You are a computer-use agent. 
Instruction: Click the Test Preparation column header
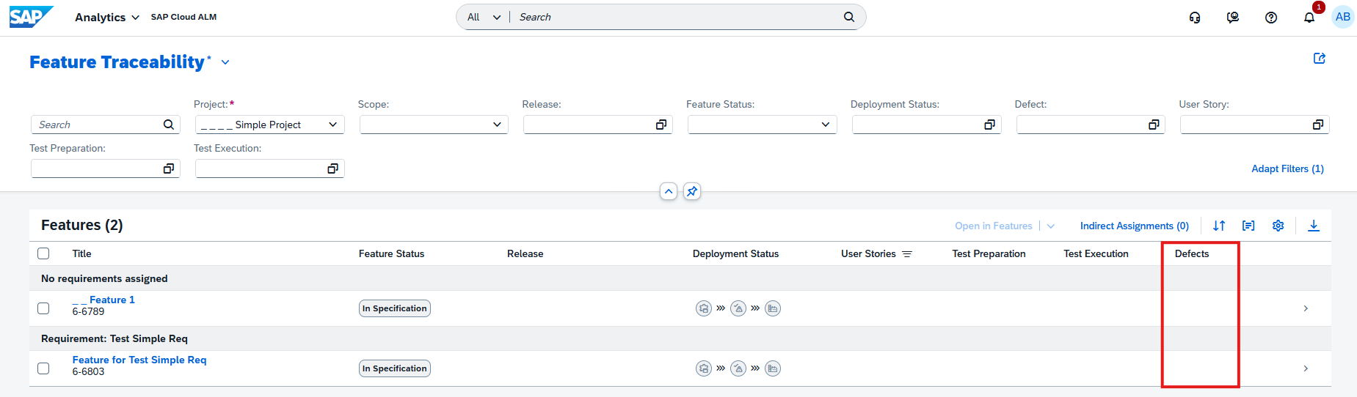tap(989, 253)
